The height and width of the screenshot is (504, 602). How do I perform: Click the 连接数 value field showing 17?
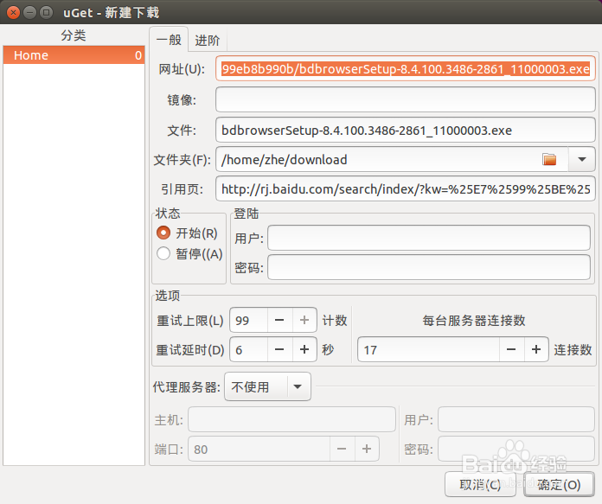point(428,350)
